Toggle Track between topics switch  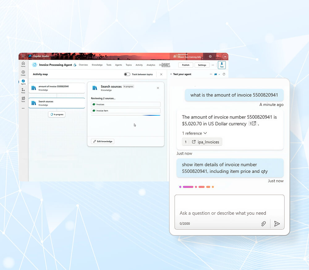tap(127, 74)
